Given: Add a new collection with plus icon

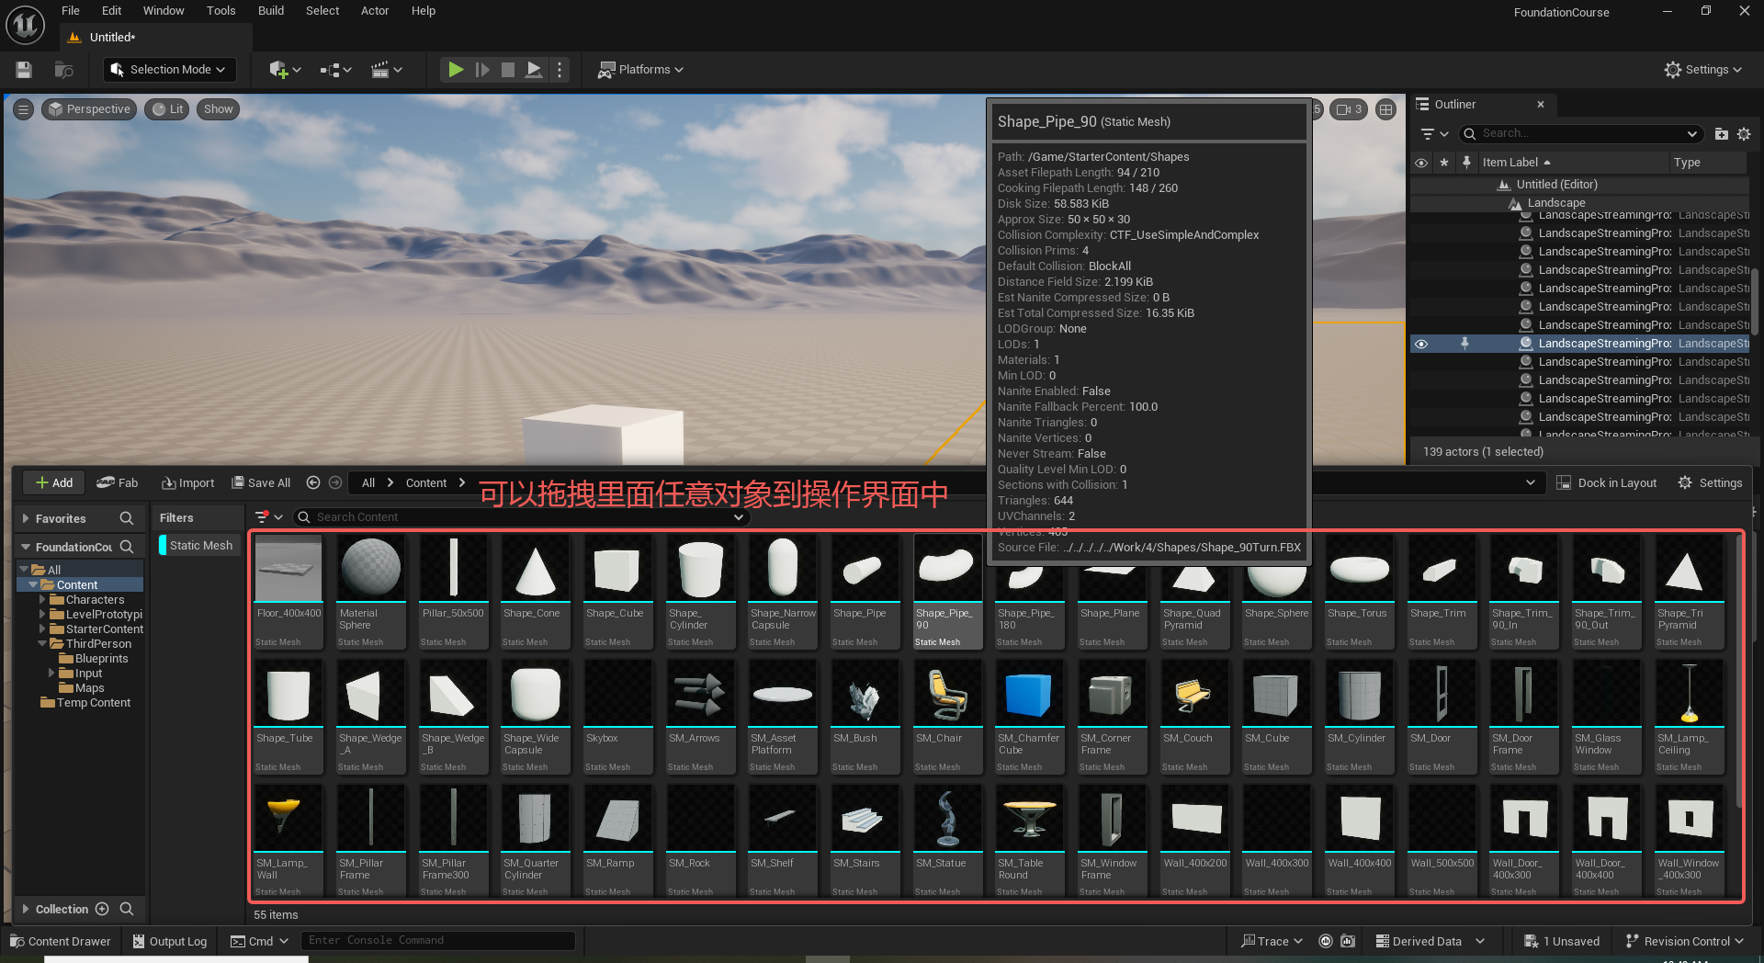Looking at the screenshot, I should tap(102, 909).
